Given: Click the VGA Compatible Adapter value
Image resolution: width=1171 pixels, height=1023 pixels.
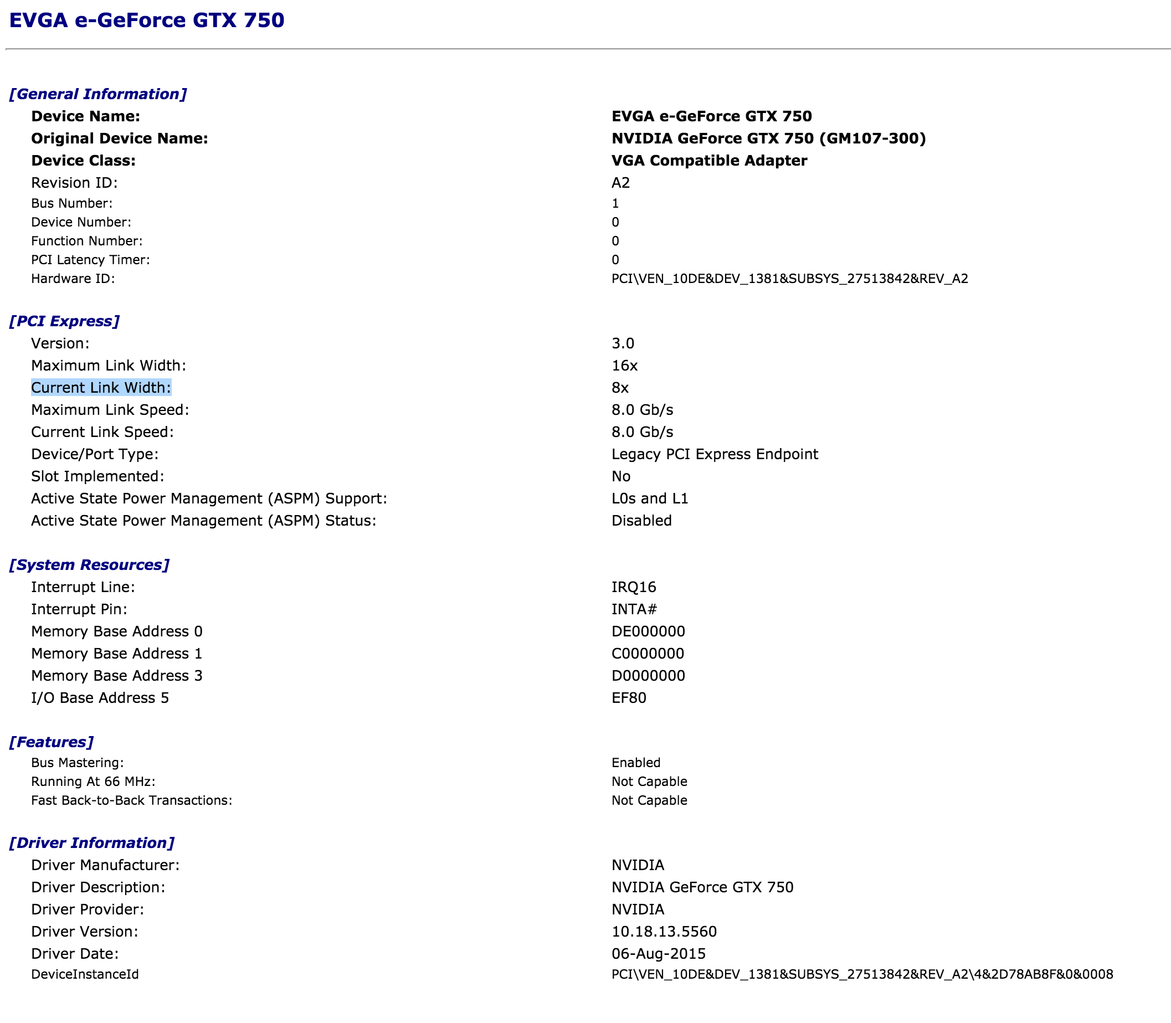Looking at the screenshot, I should pos(709,161).
